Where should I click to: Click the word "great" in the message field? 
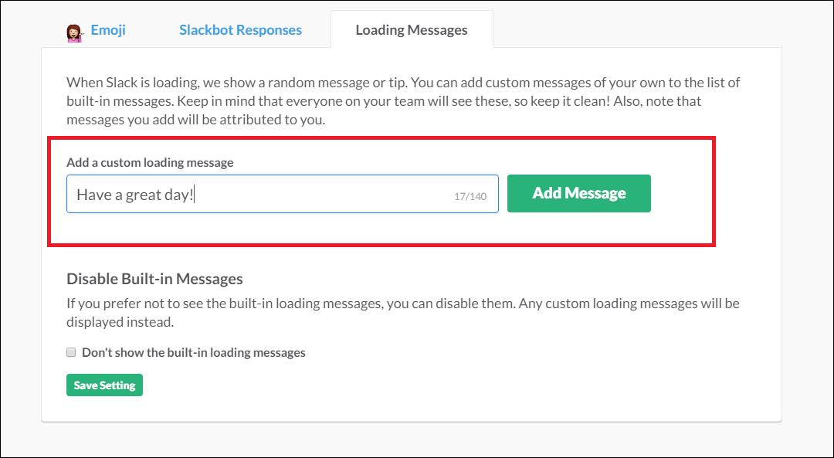144,195
